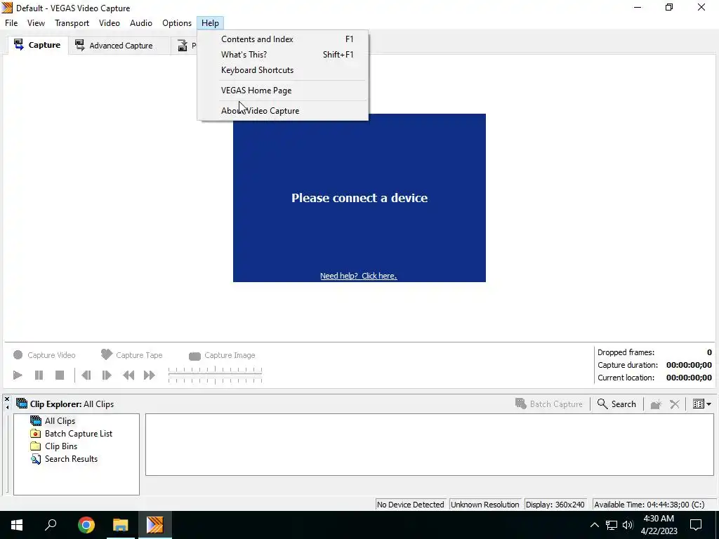This screenshot has height=539, width=719.
Task: Open the File menu
Action: tap(11, 23)
